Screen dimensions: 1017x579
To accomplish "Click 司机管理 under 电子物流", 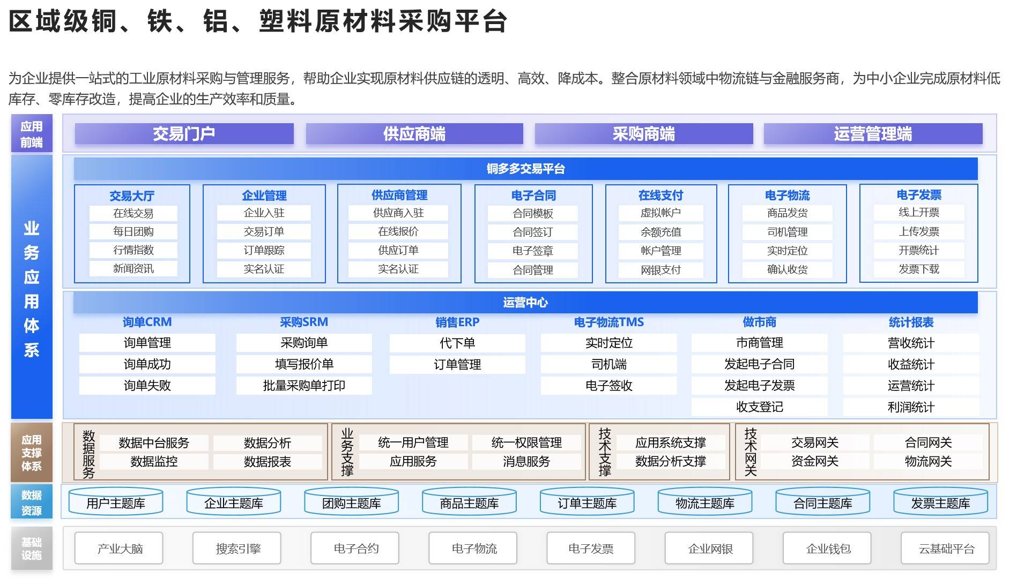I will 787,232.
